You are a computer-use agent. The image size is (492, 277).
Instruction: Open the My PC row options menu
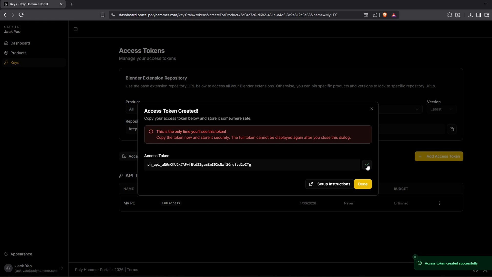(440, 203)
